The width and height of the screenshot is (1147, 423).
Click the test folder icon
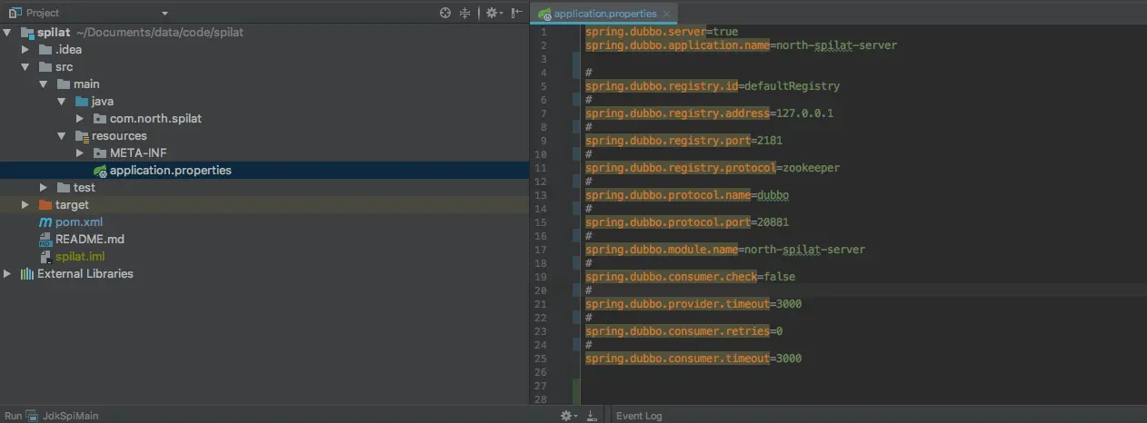click(64, 187)
